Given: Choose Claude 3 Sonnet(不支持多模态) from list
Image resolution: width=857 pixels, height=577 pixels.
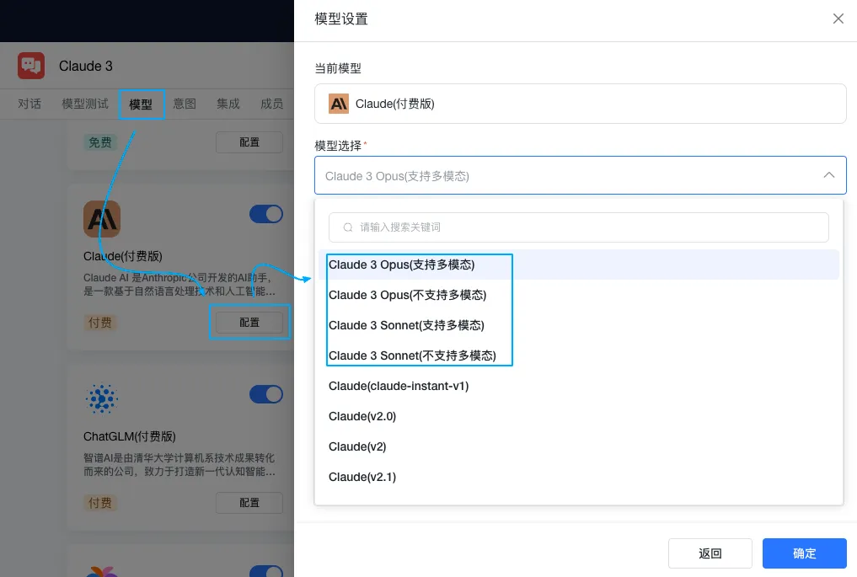Looking at the screenshot, I should (579, 355).
